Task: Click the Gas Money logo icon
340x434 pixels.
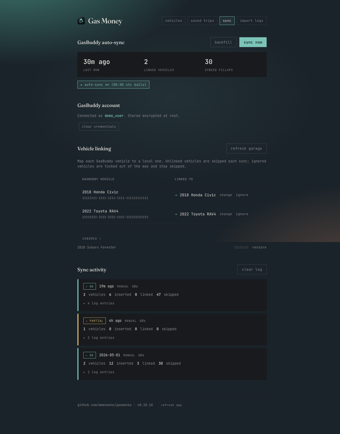Action: tap(81, 21)
